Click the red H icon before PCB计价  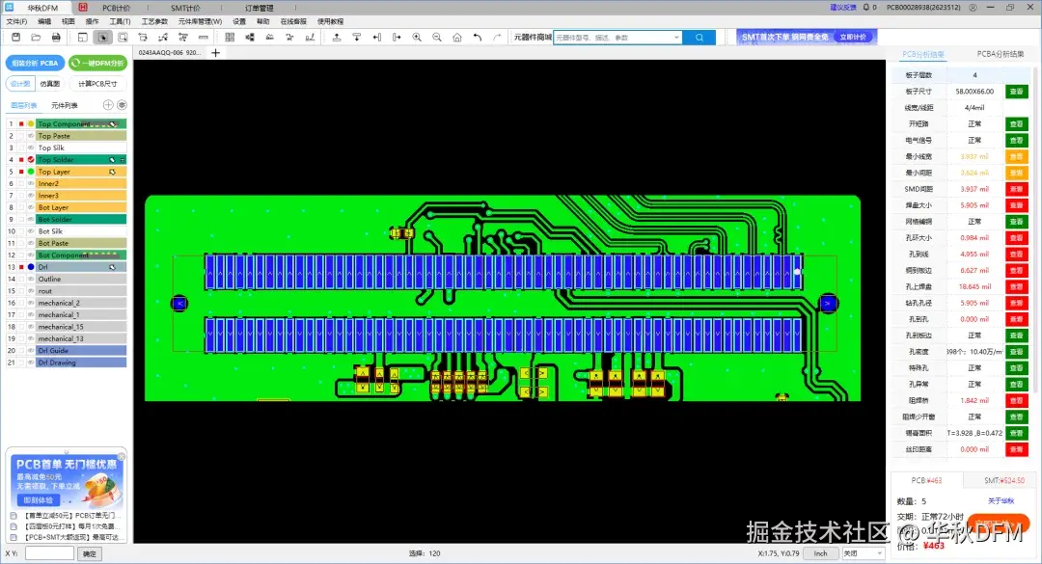pos(83,8)
